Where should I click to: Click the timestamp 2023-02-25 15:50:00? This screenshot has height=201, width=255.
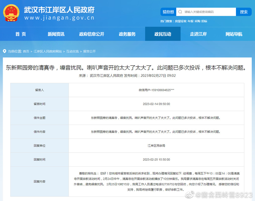coord(156,160)
